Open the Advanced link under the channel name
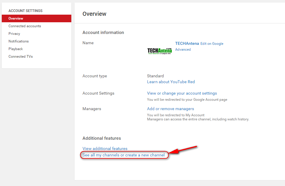Screen dimensions: 285x186 click(x=183, y=50)
